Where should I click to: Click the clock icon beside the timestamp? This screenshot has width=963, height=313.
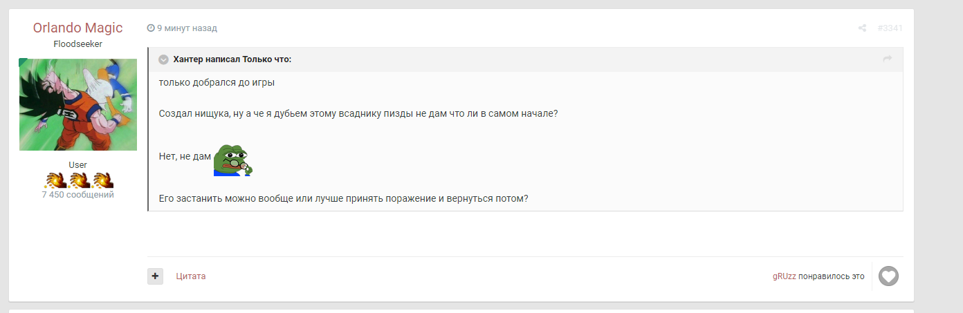tap(151, 28)
